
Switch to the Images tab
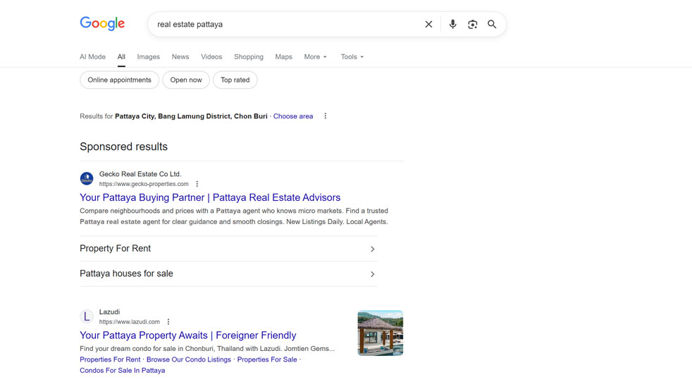[x=148, y=57]
